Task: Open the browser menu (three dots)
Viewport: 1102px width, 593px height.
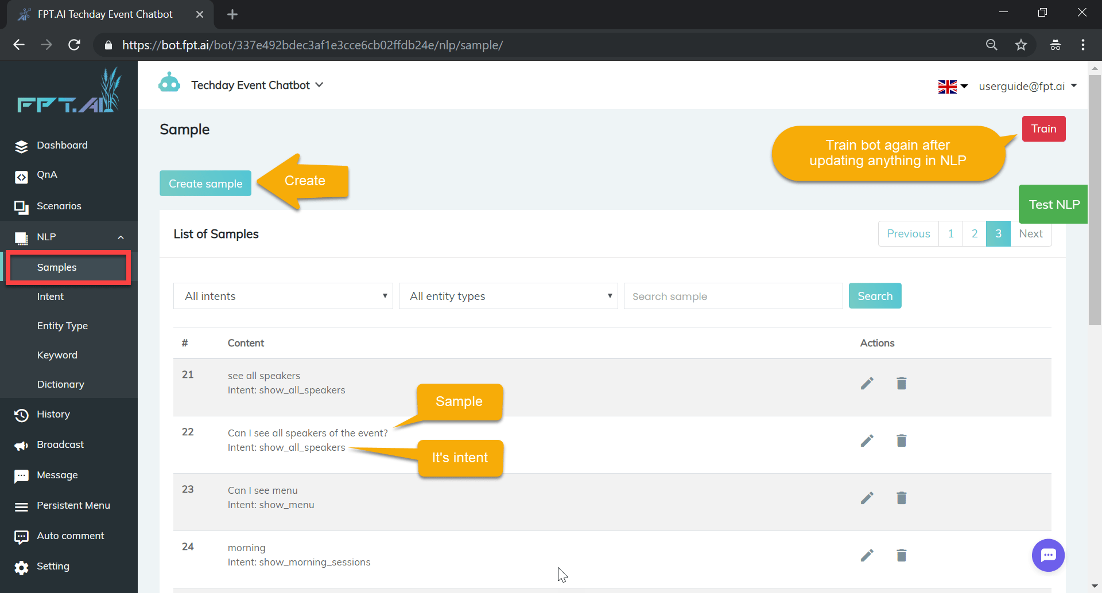Action: 1082,45
